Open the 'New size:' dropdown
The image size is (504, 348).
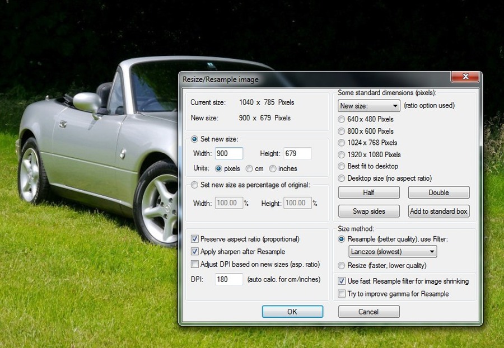pyautogui.click(x=369, y=106)
